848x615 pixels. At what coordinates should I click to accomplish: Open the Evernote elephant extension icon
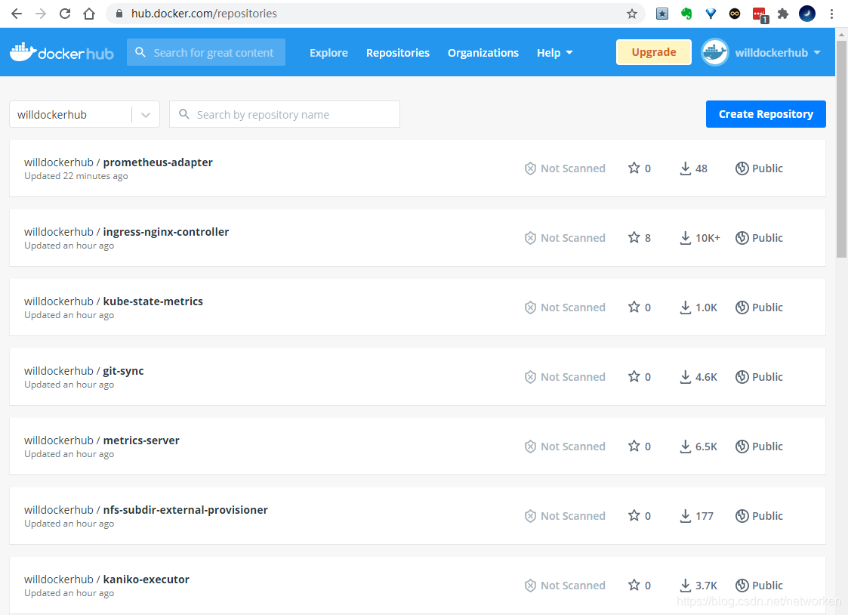click(x=686, y=14)
